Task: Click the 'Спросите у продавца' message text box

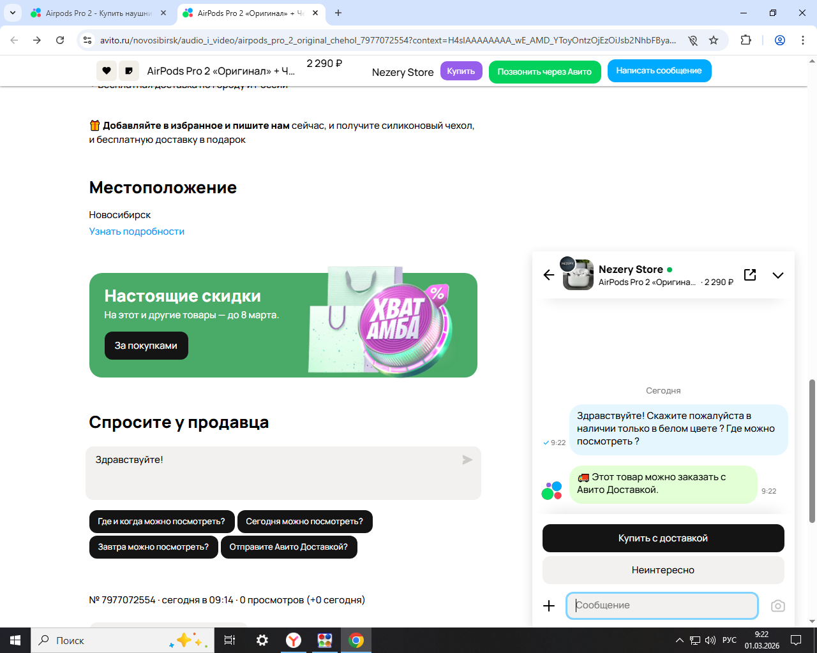Action: (x=283, y=473)
